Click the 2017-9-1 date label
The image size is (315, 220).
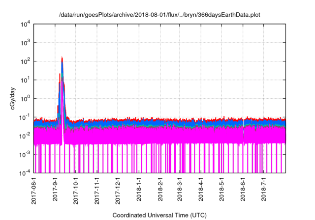coord(55,189)
